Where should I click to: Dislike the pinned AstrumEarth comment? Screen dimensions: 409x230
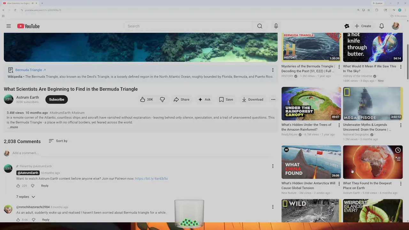[x=33, y=186]
